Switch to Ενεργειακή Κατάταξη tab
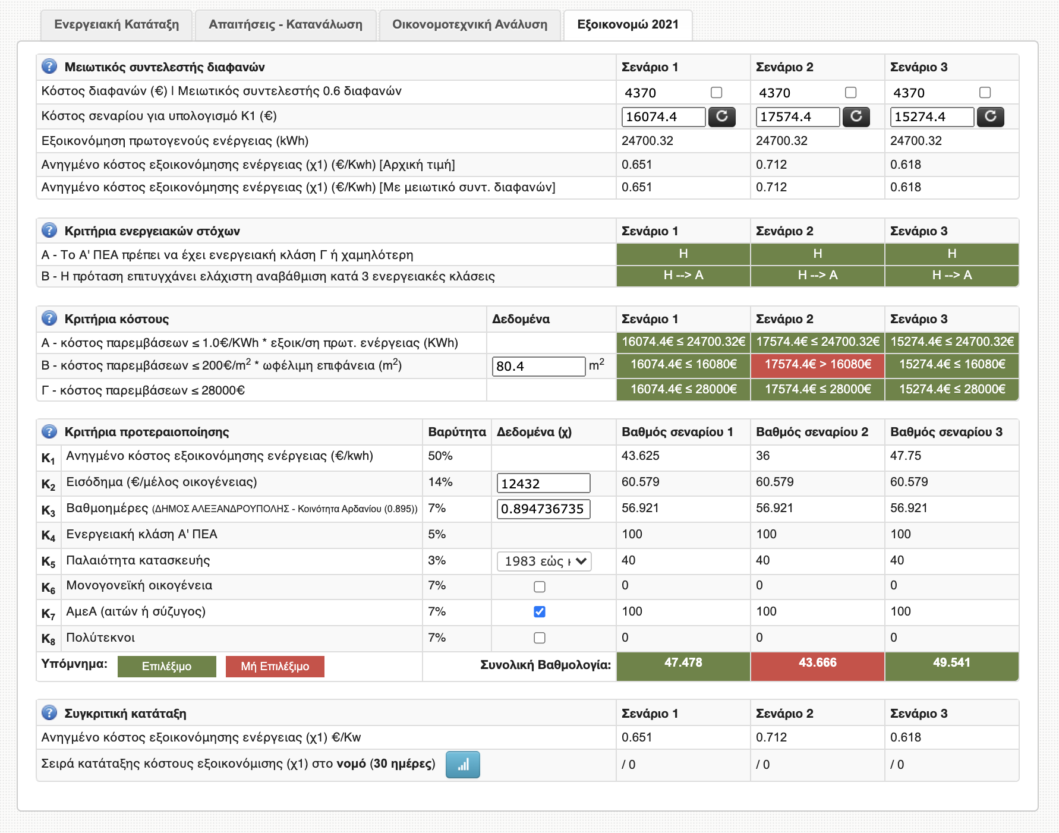This screenshot has width=1059, height=833. [x=116, y=24]
